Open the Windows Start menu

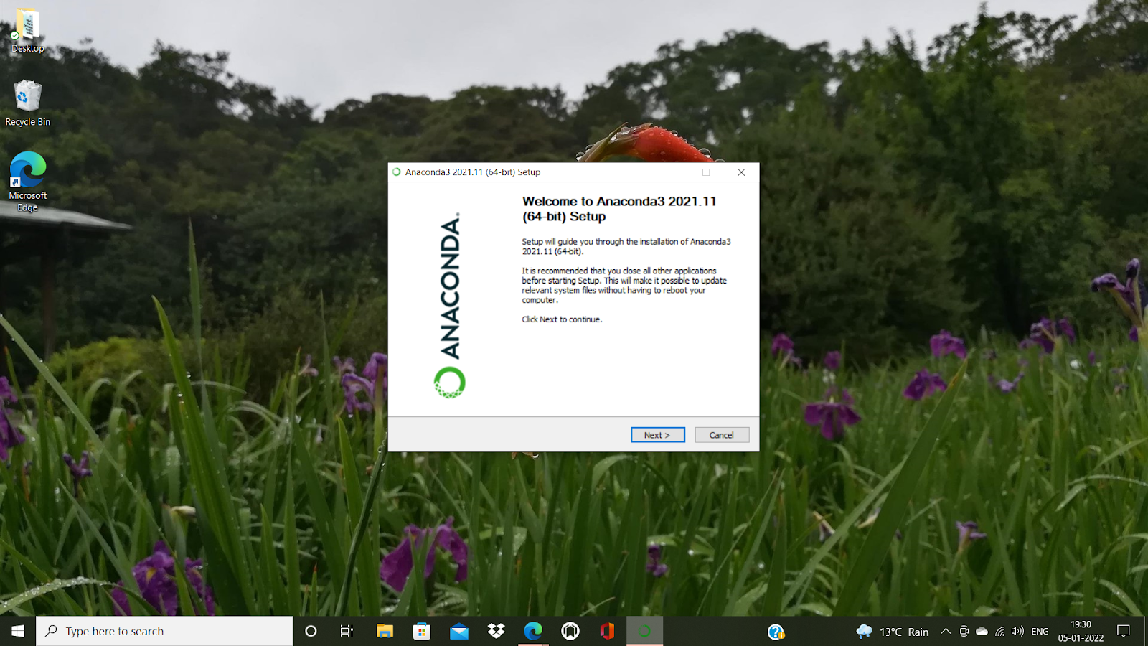pos(18,631)
